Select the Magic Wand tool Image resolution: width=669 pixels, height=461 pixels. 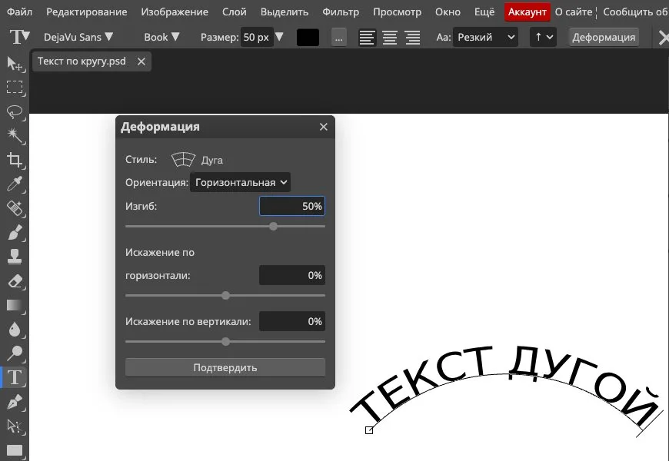pyautogui.click(x=15, y=136)
